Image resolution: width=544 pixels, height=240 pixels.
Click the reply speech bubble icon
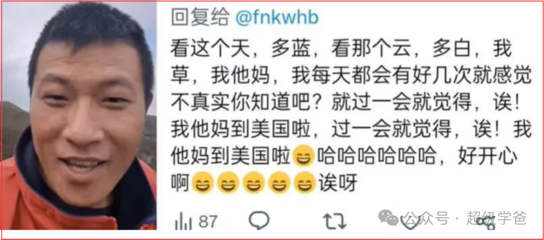point(259,220)
